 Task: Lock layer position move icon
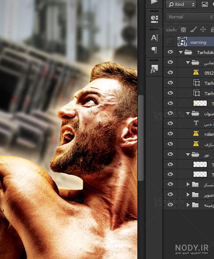pos(203,29)
